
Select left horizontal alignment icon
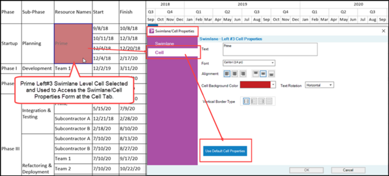(227, 73)
